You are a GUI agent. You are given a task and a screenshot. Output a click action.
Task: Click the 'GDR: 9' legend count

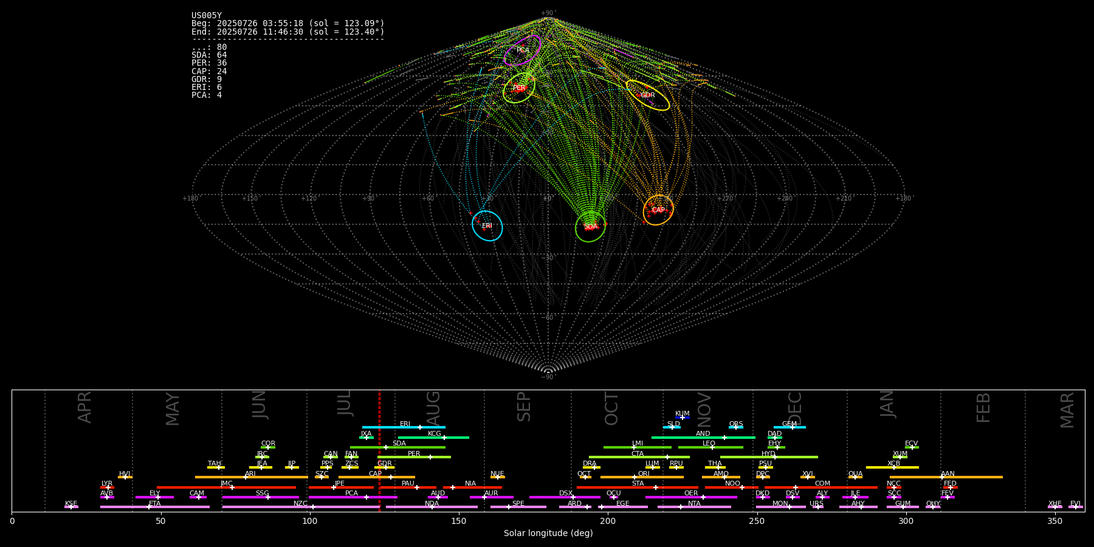(x=207, y=79)
